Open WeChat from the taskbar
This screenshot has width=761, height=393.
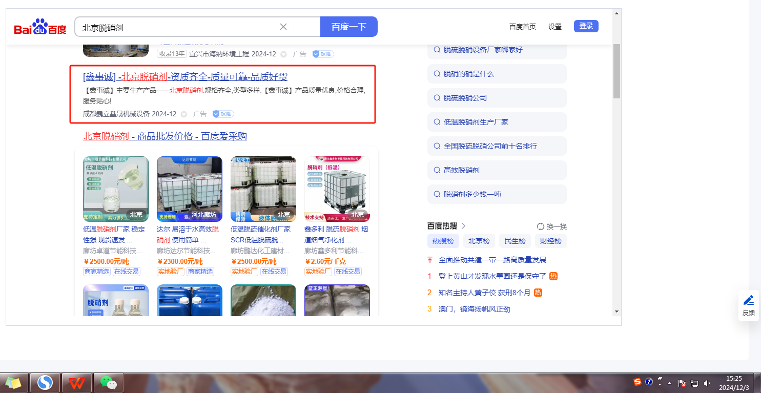tap(108, 383)
